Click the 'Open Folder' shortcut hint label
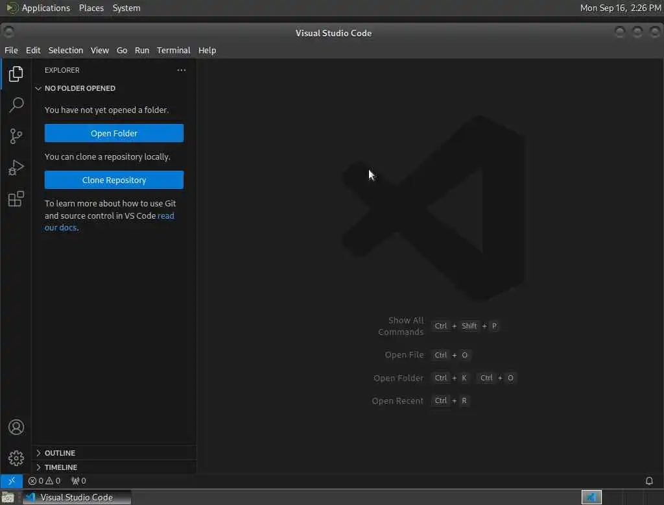Viewport: 664px width, 505px height. [x=398, y=378]
